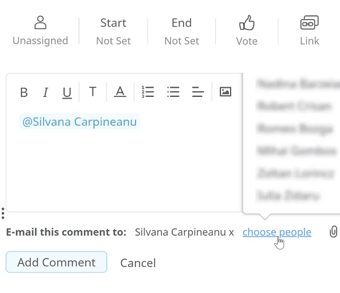The height and width of the screenshot is (293, 340).
Task: Insert an image into the comment
Action: pyautogui.click(x=226, y=91)
